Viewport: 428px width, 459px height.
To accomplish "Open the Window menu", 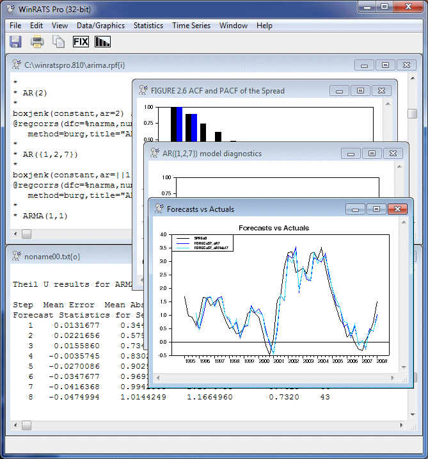I will 233,26.
